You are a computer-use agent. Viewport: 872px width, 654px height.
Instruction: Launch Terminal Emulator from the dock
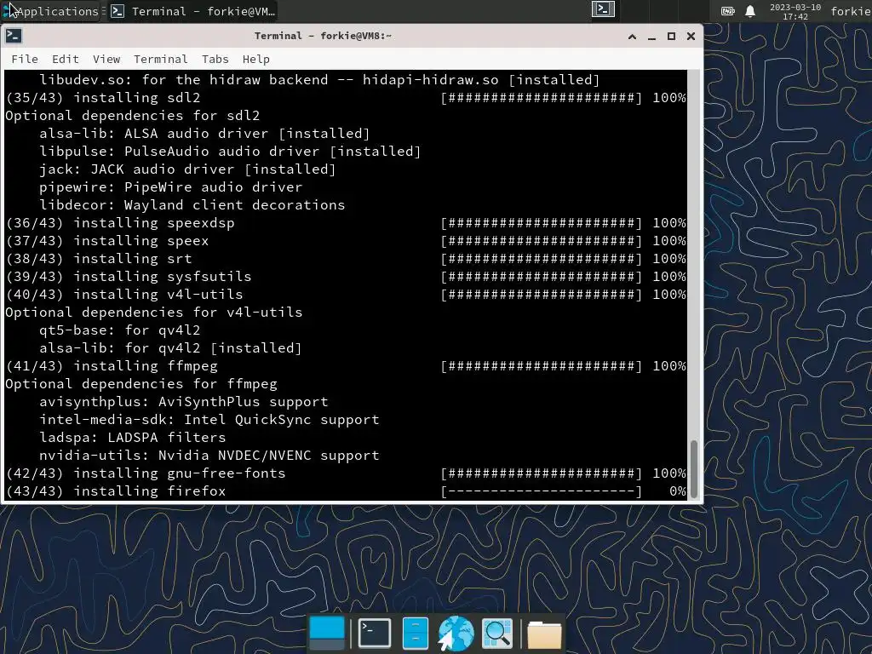(375, 633)
